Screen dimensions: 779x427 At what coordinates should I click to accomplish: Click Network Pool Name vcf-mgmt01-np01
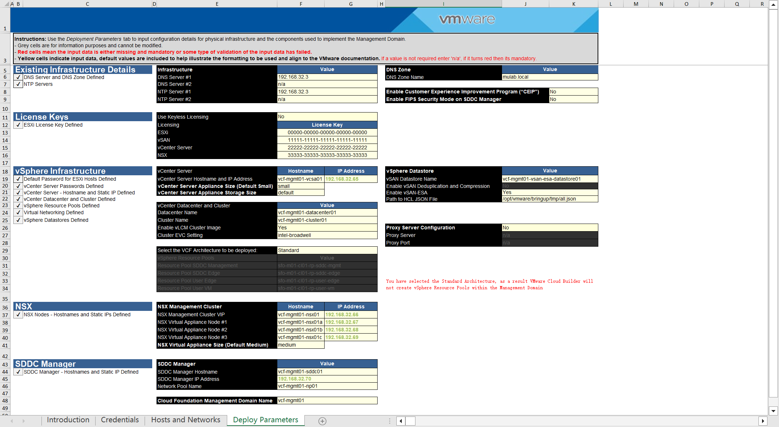point(327,386)
